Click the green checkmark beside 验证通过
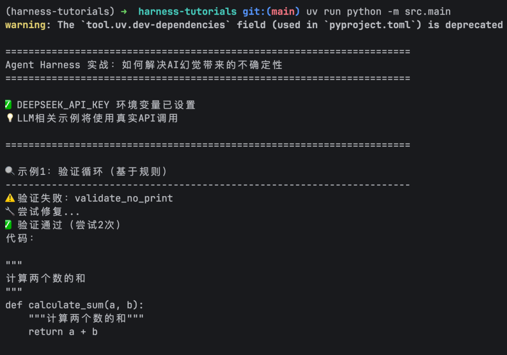The height and width of the screenshot is (355, 507). [8, 225]
